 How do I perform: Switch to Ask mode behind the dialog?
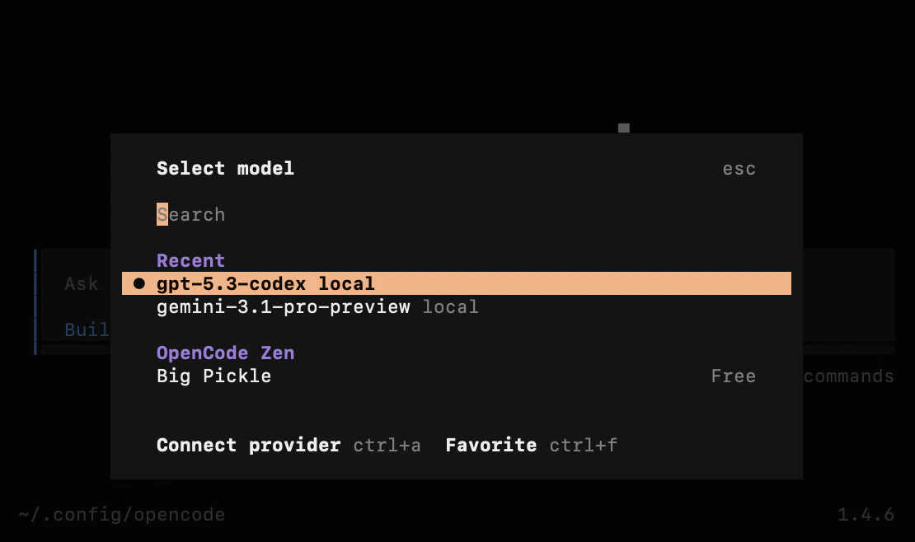tap(81, 283)
